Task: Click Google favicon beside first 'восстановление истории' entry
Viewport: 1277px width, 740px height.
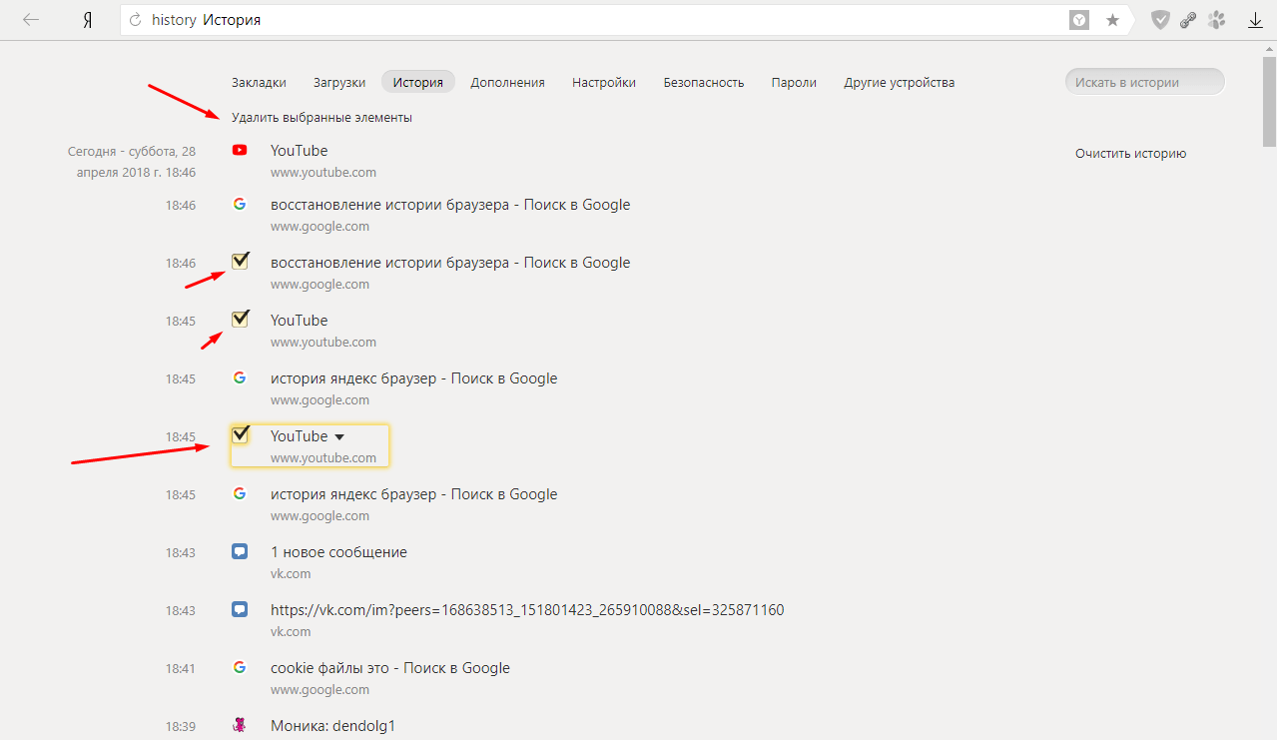Action: pos(240,204)
